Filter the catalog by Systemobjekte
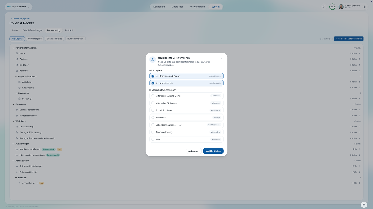The width and height of the screenshot is (373, 209). click(x=35, y=39)
